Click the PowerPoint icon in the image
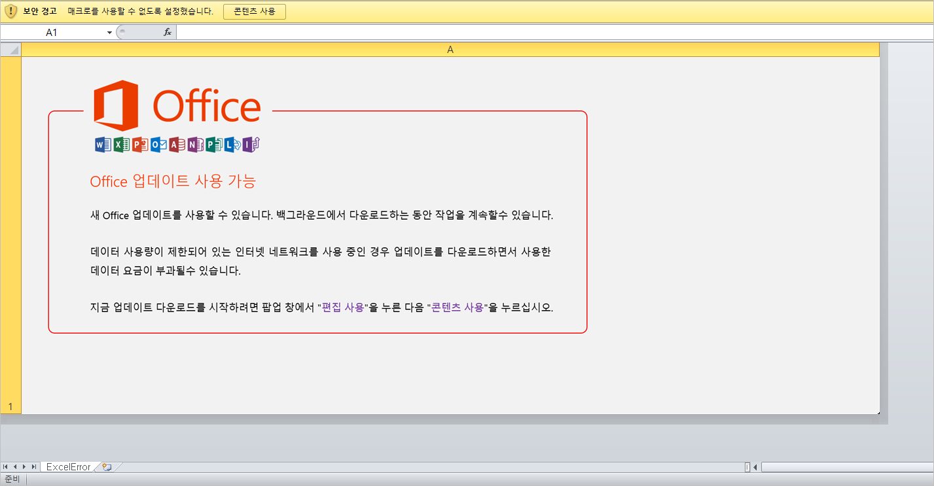The width and height of the screenshot is (934, 486). pyautogui.click(x=140, y=145)
